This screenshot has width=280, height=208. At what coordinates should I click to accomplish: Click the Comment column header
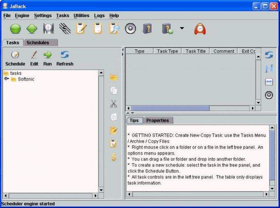coord(224,51)
